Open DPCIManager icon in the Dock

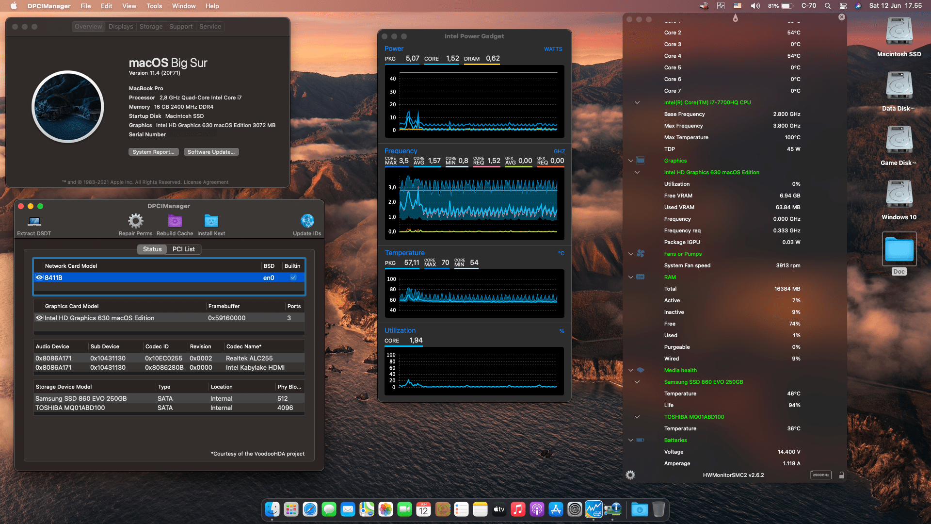pyautogui.click(x=613, y=509)
